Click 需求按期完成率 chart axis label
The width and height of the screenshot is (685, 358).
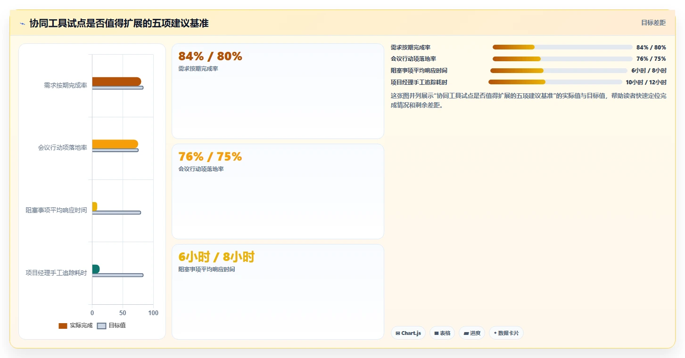[66, 85]
